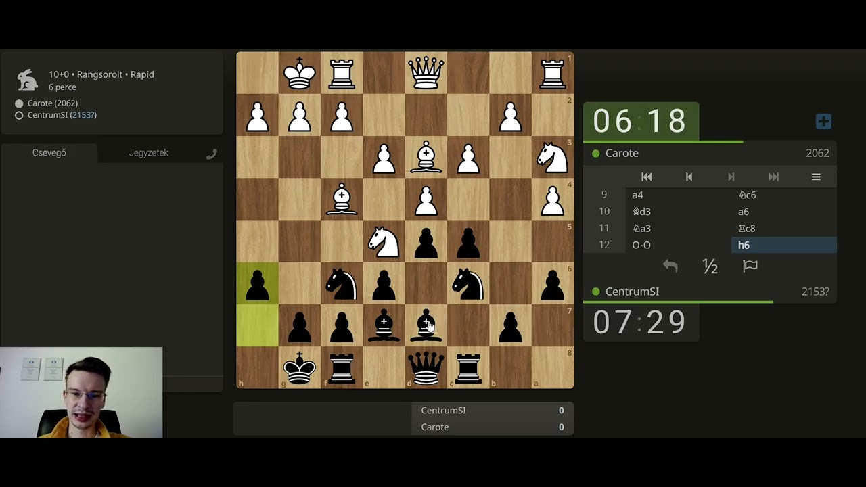Open the move list hamburger menu
Image resolution: width=866 pixels, height=487 pixels.
coord(816,177)
